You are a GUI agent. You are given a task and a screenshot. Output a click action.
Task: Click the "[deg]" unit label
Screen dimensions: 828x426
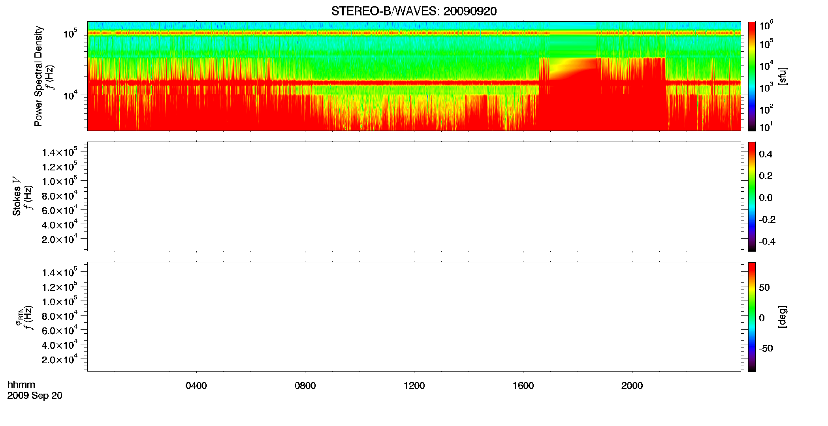tap(782, 317)
